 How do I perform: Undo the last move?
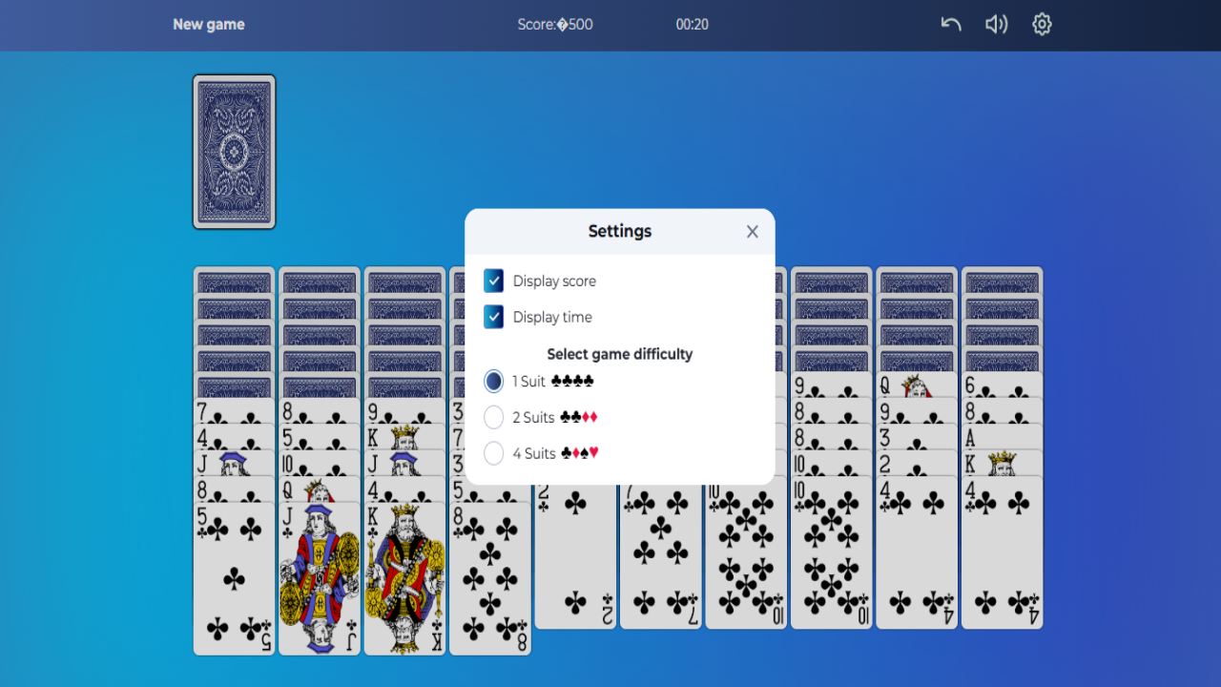point(950,24)
